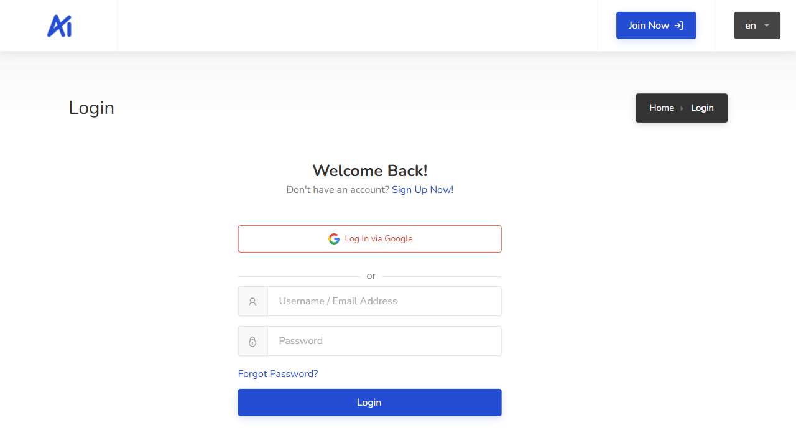Select the Login breadcrumb item
The width and height of the screenshot is (796, 448).
click(x=702, y=108)
